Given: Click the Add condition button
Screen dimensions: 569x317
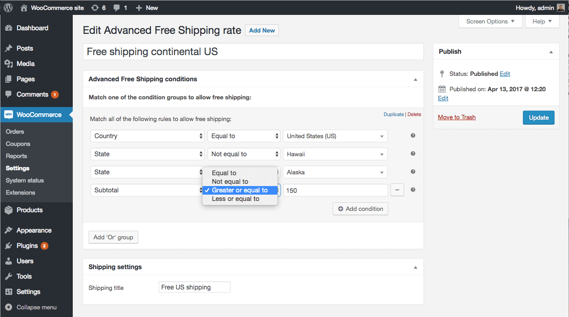Looking at the screenshot, I should pos(360,209).
